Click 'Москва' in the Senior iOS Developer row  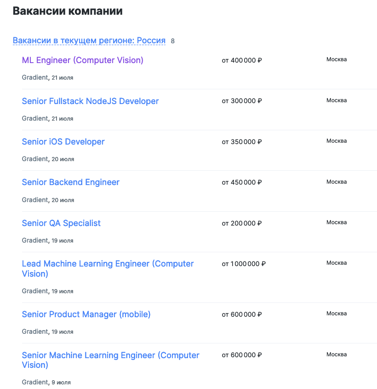coord(337,141)
